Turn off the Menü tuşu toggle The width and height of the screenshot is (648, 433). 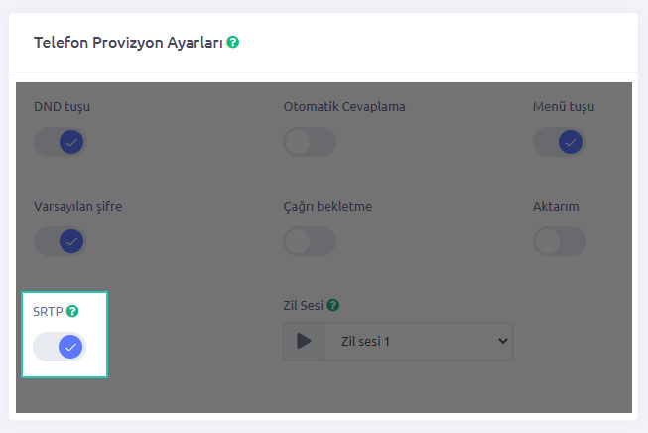click(x=559, y=142)
